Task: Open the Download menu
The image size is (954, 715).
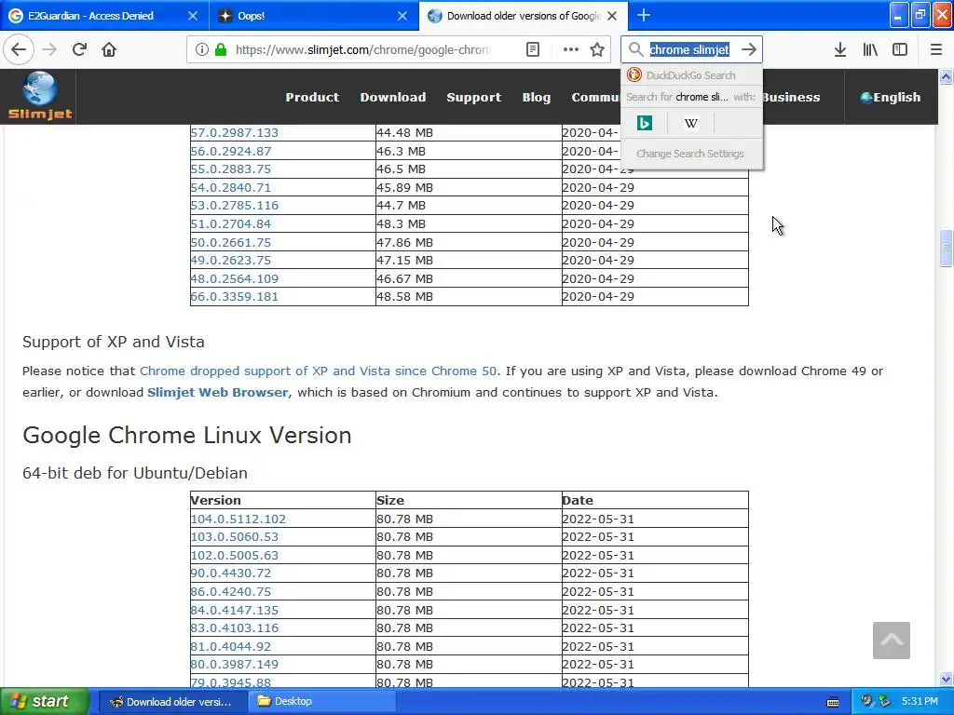Action: tap(392, 97)
